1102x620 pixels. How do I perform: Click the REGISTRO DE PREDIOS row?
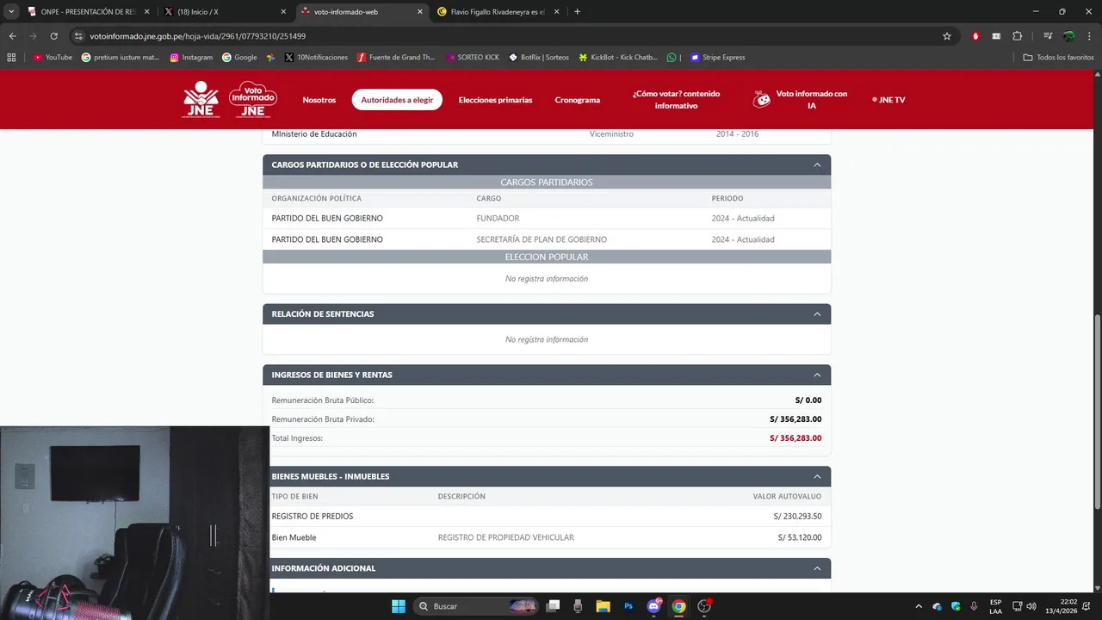click(547, 517)
